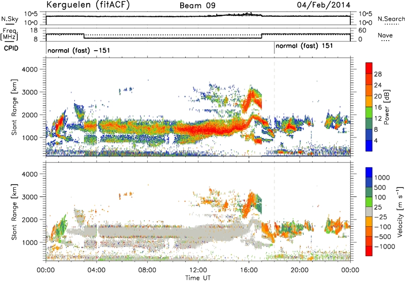This screenshot has height=281, width=405.
Task: Click the "1000" tick in the power panel
Action: (29, 137)
